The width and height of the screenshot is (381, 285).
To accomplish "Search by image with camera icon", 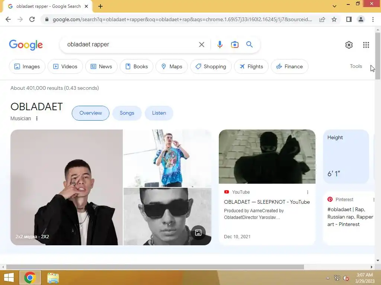I will (x=235, y=45).
